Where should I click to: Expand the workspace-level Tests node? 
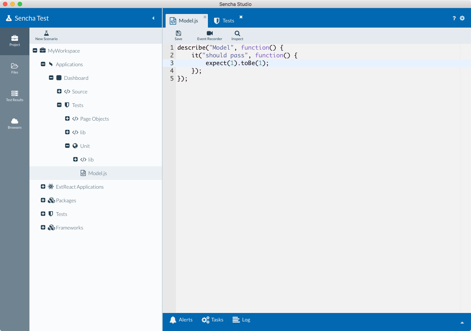43,214
